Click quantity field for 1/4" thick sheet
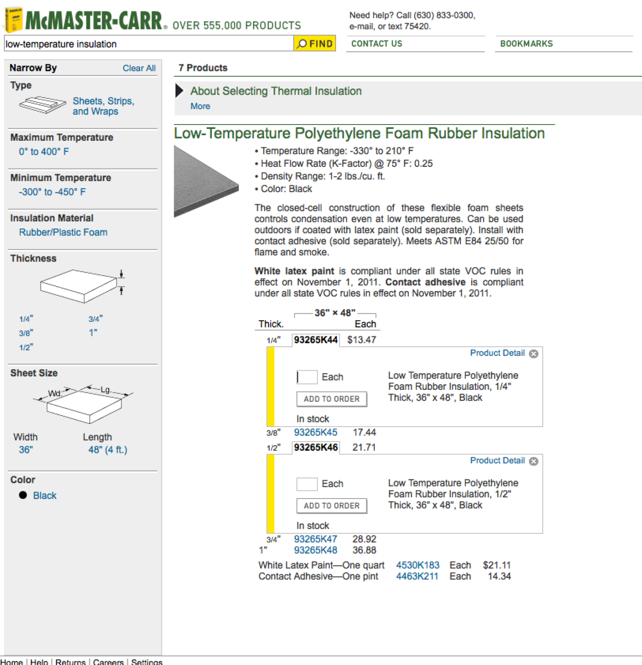 click(x=307, y=377)
